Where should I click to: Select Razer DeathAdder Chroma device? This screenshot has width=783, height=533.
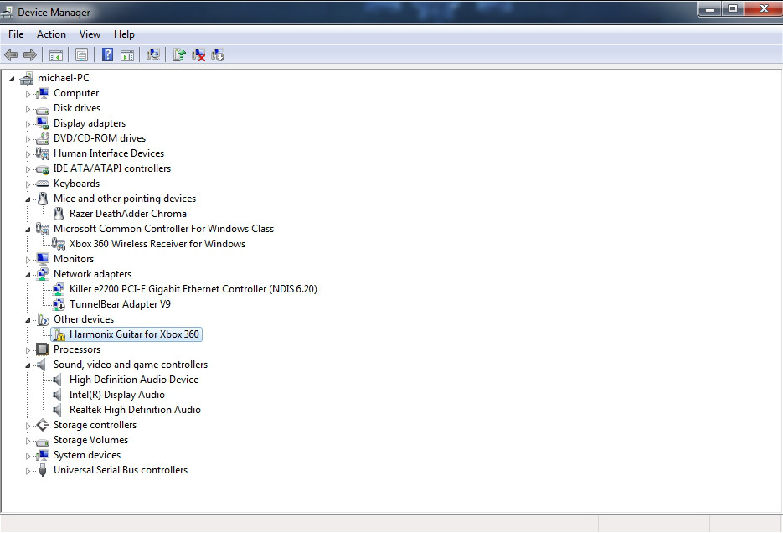[x=127, y=214]
